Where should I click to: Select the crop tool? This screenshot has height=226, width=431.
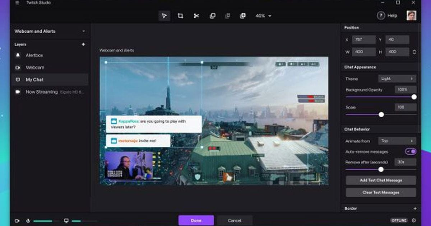(x=180, y=16)
